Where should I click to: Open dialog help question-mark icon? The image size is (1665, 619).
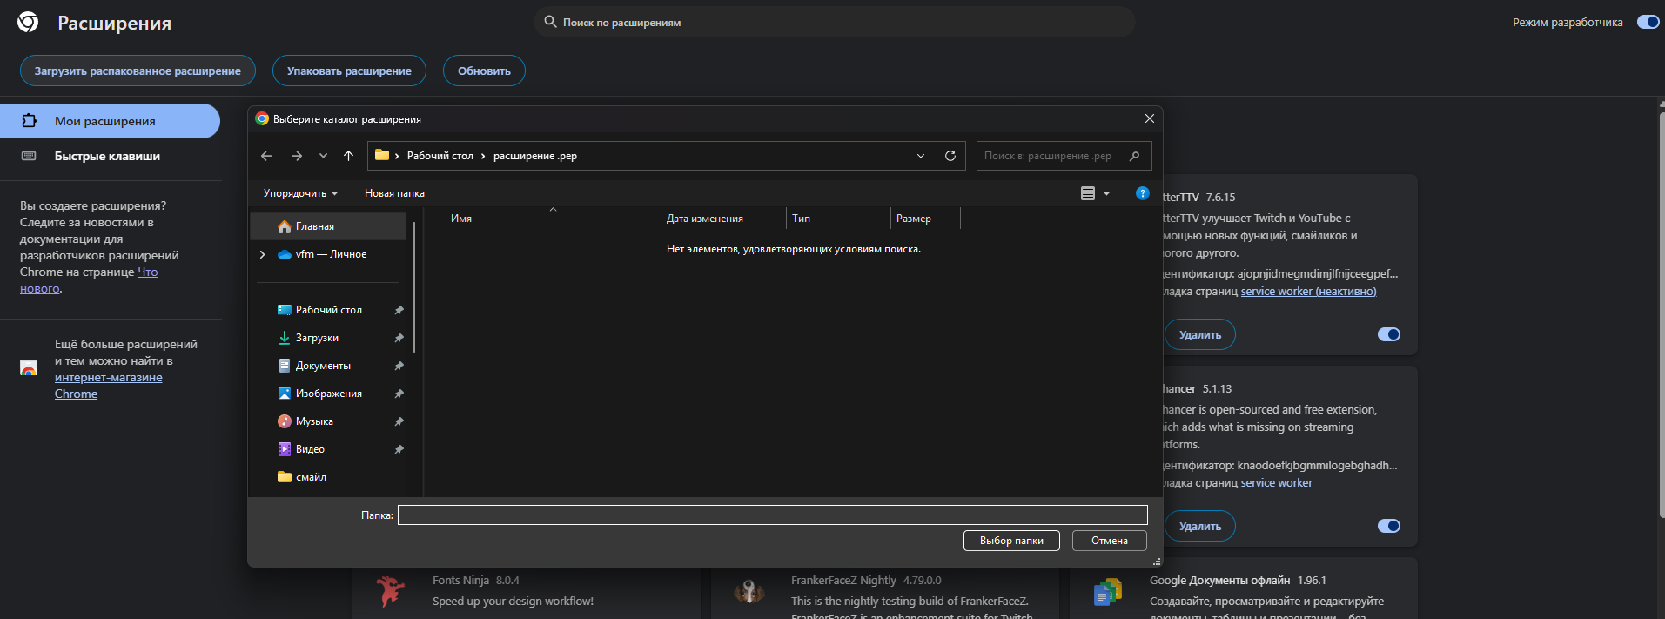tap(1143, 193)
